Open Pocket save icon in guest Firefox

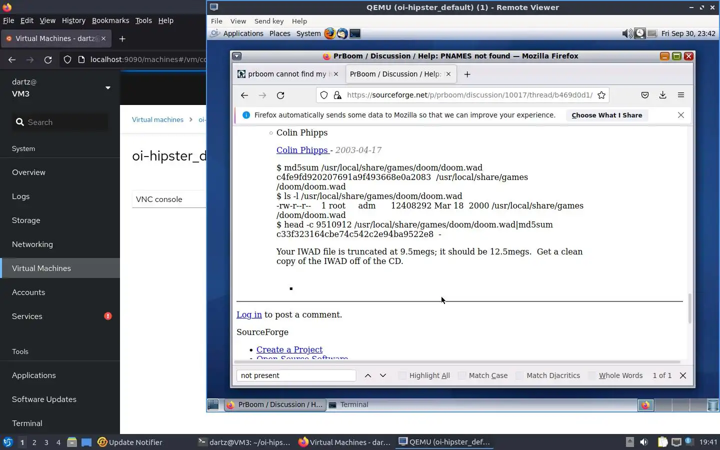pos(645,95)
